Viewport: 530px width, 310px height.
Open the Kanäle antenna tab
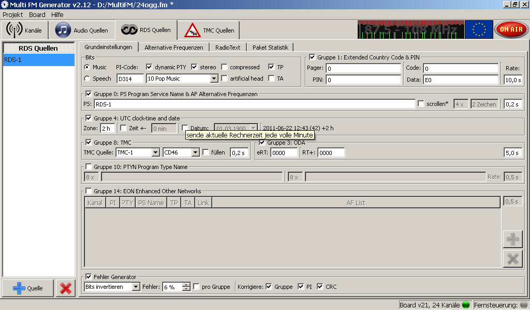tap(24, 30)
